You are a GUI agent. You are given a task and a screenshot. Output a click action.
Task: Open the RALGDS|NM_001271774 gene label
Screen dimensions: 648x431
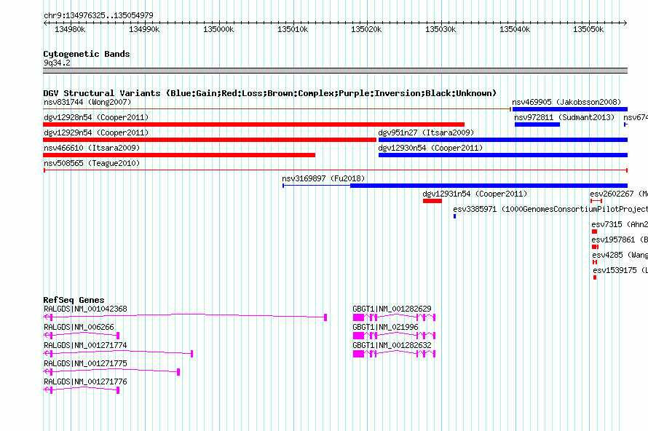(x=85, y=345)
